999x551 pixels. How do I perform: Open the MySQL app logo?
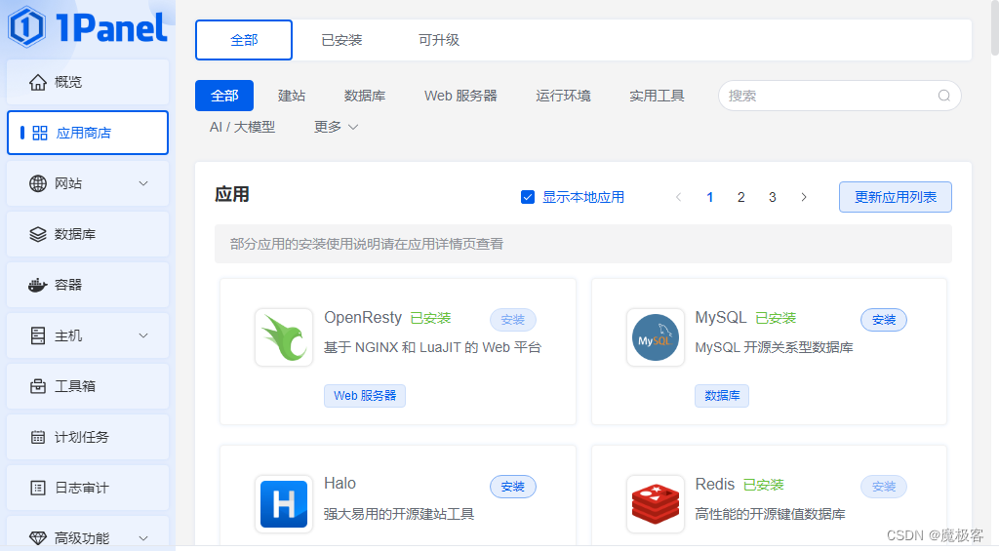655,337
